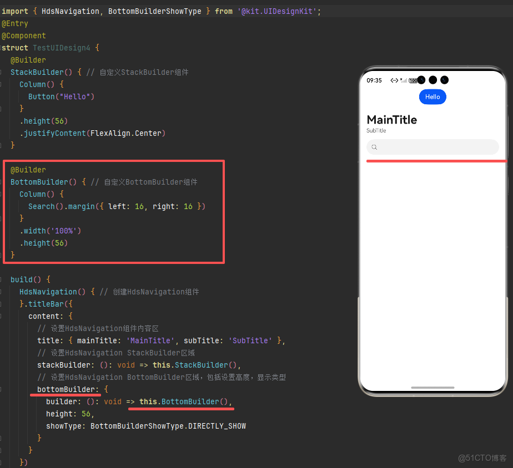Click the HdsNavigation identifier in the import line
This screenshot has width=513, height=468.
(71, 12)
